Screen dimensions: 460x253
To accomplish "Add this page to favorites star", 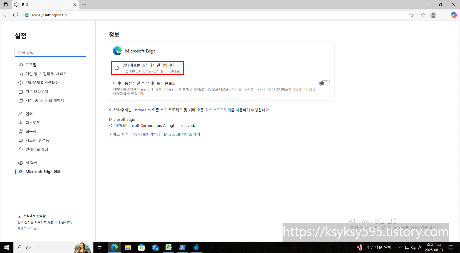I will (x=411, y=15).
